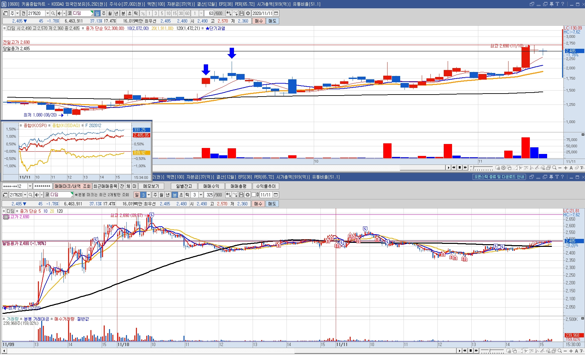Open '매매총평' tab
This screenshot has width=585, height=355.
pos(239,186)
